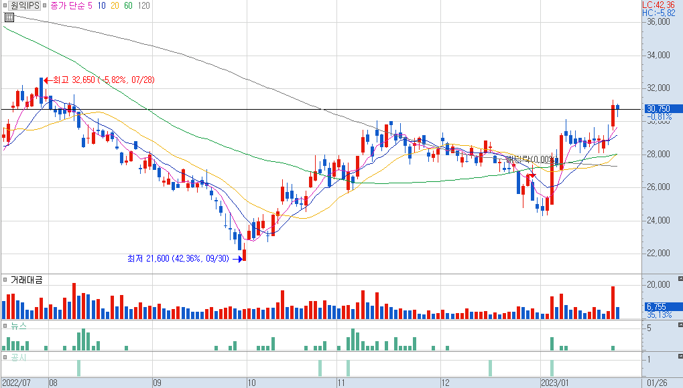683x388 pixels.
Task: Click the 28,000 price axis label
Action: [658, 154]
